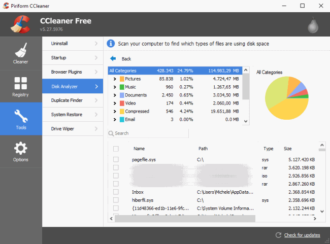Click the chevron next to Startup
Image resolution: width=330 pixels, height=244 pixels.
click(x=96, y=58)
